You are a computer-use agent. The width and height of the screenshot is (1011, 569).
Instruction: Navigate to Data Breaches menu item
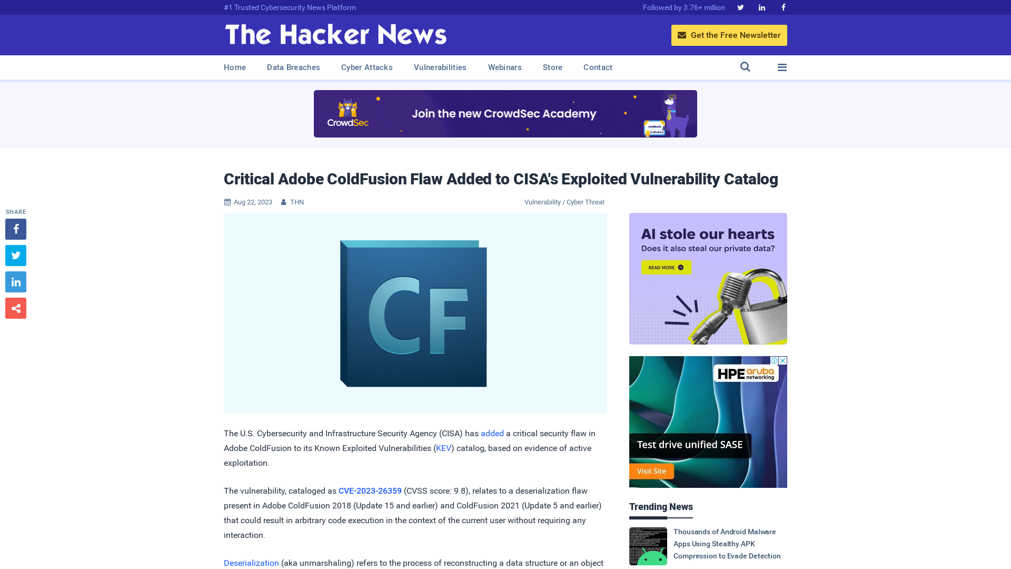point(294,67)
